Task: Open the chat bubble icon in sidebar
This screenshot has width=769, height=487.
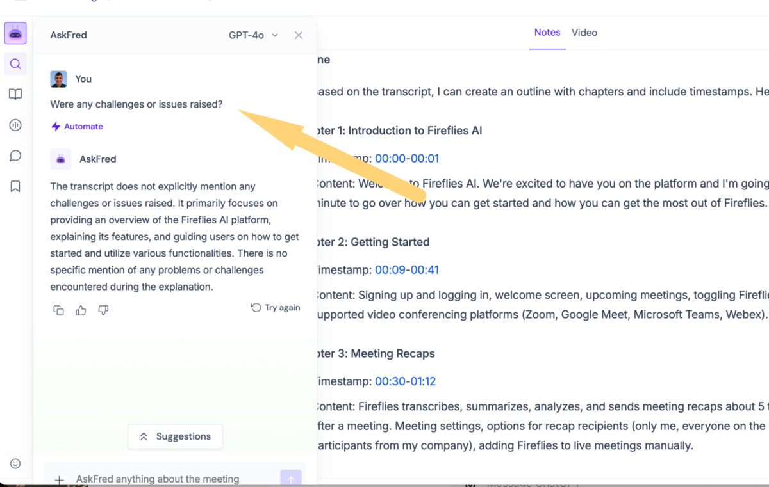Action: [15, 156]
